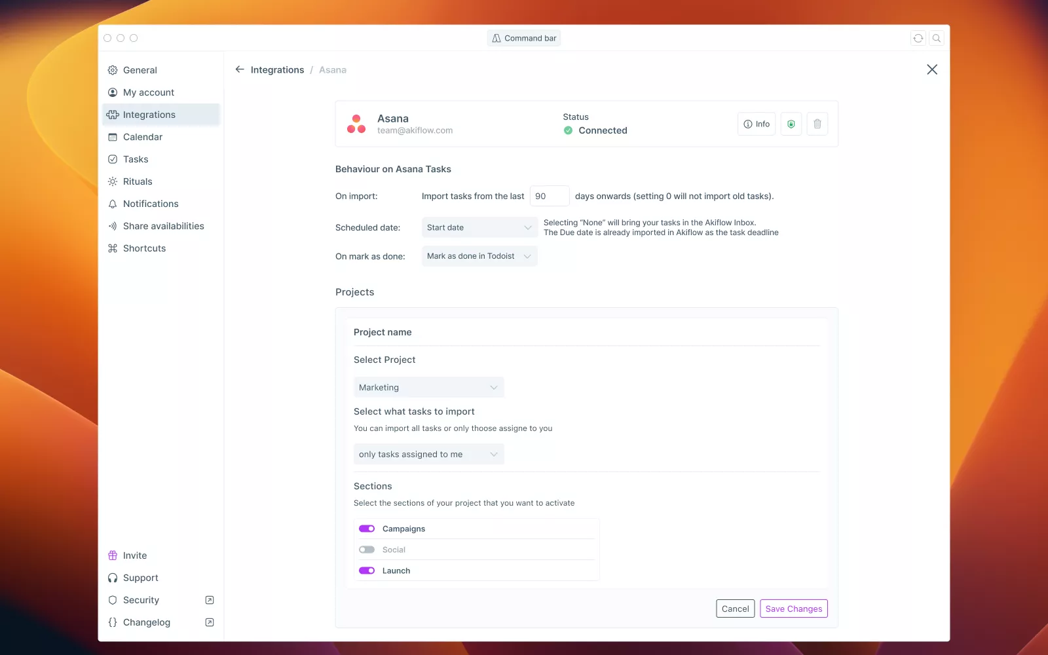Go to Calendar settings in sidebar
Viewport: 1048px width, 655px height.
(143, 137)
